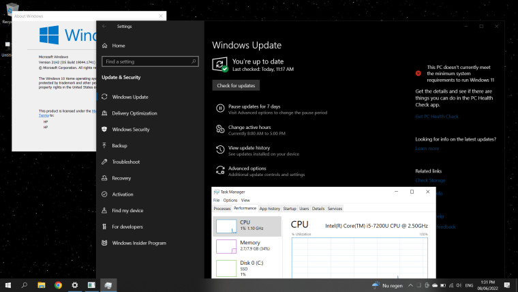
Task: Switch to the Performance tab
Action: (245, 208)
